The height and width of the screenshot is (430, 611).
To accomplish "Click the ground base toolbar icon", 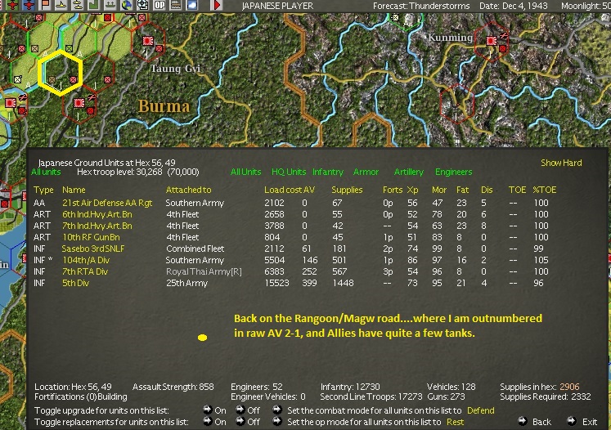I will (110, 5).
